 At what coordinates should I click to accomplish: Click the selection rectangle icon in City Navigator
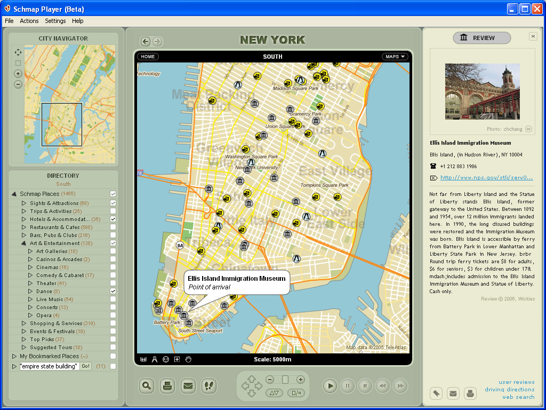(x=18, y=63)
